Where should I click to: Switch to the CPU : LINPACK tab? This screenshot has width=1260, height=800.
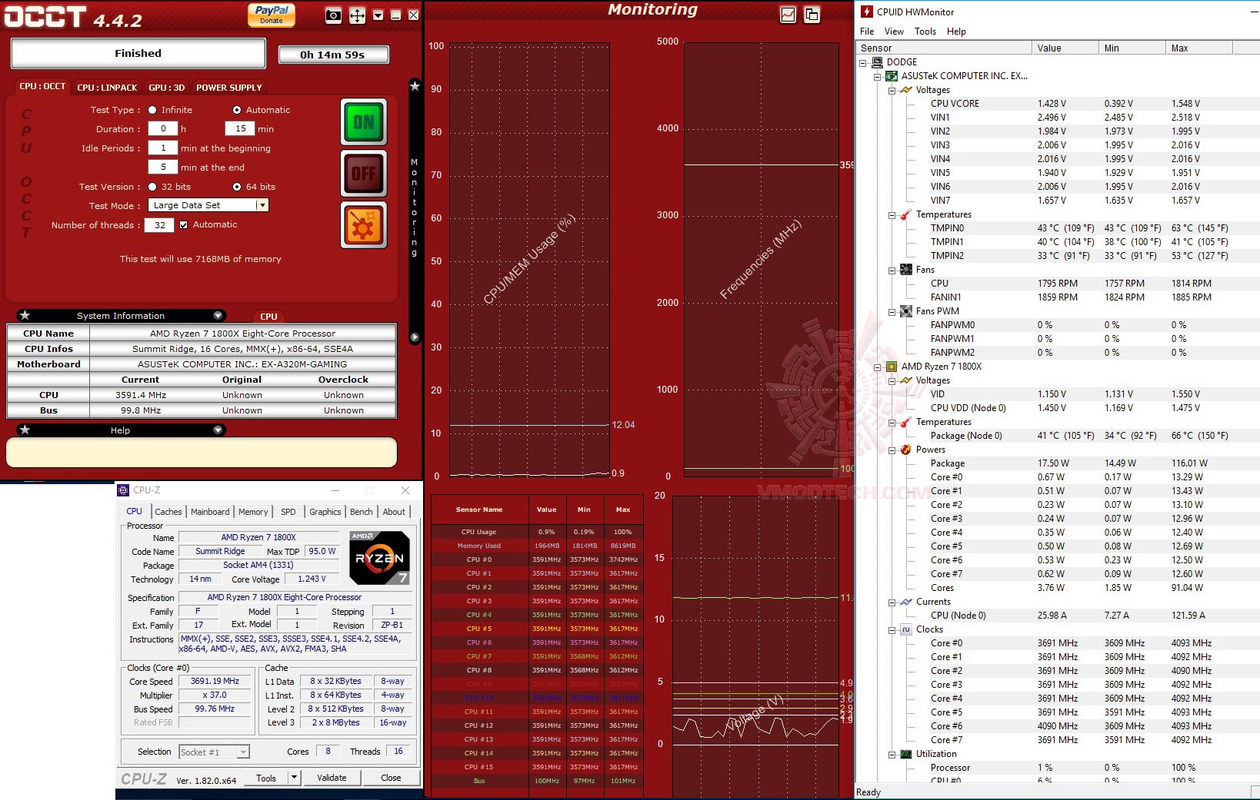(x=107, y=88)
